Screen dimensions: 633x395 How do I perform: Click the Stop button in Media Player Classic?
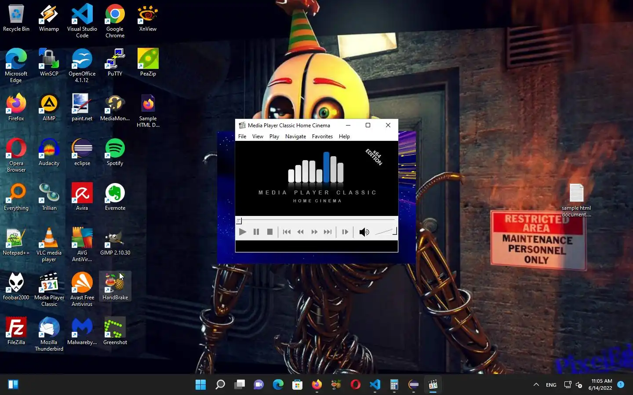(x=270, y=232)
